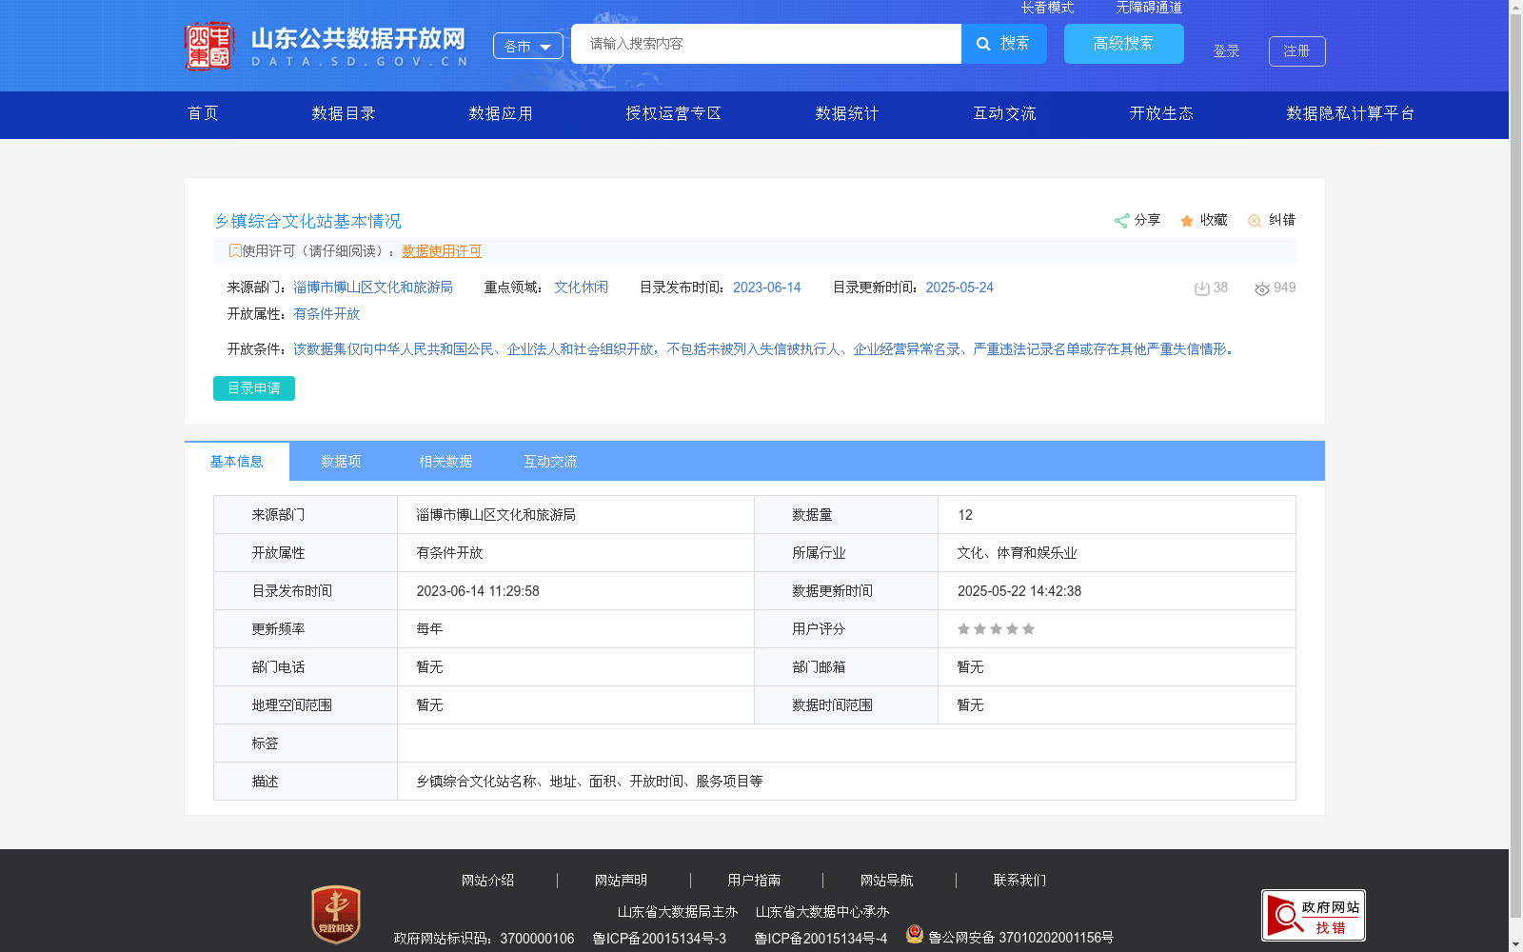Click the 目录申请 button

(254, 388)
